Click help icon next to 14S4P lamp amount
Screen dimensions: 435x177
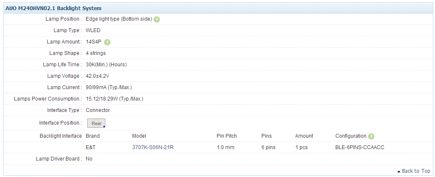(107, 42)
